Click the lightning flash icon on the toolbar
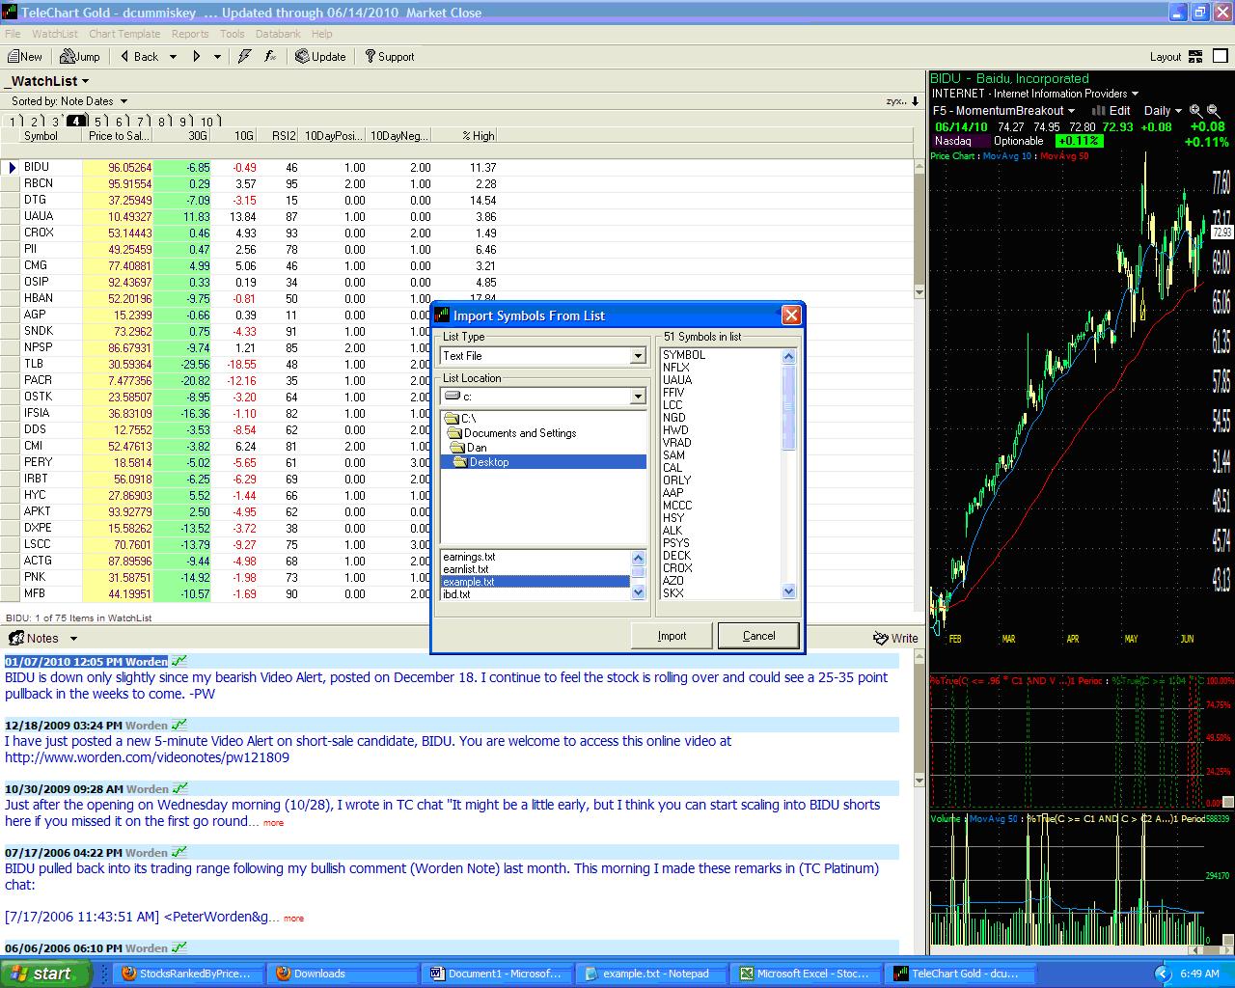1235x988 pixels. point(244,56)
